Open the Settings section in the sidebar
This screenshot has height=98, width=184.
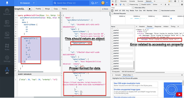pos(7,59)
